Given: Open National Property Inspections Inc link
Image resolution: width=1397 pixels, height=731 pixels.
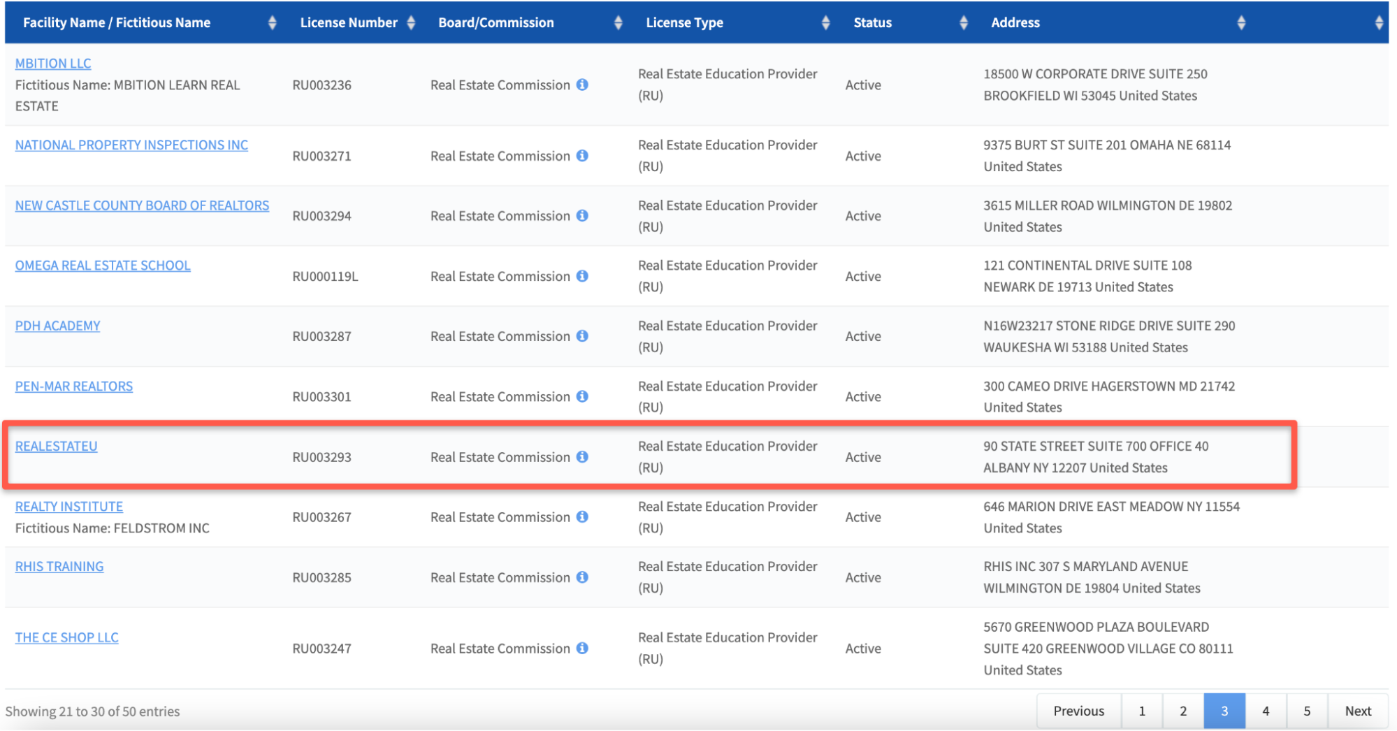Looking at the screenshot, I should [131, 145].
